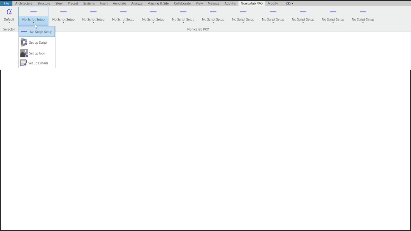Click the dash icon in the No Script Setup menu entry
This screenshot has width=411, height=231.
coord(24,32)
